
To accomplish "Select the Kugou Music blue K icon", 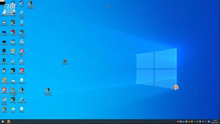I will pyautogui.click(x=22, y=61).
